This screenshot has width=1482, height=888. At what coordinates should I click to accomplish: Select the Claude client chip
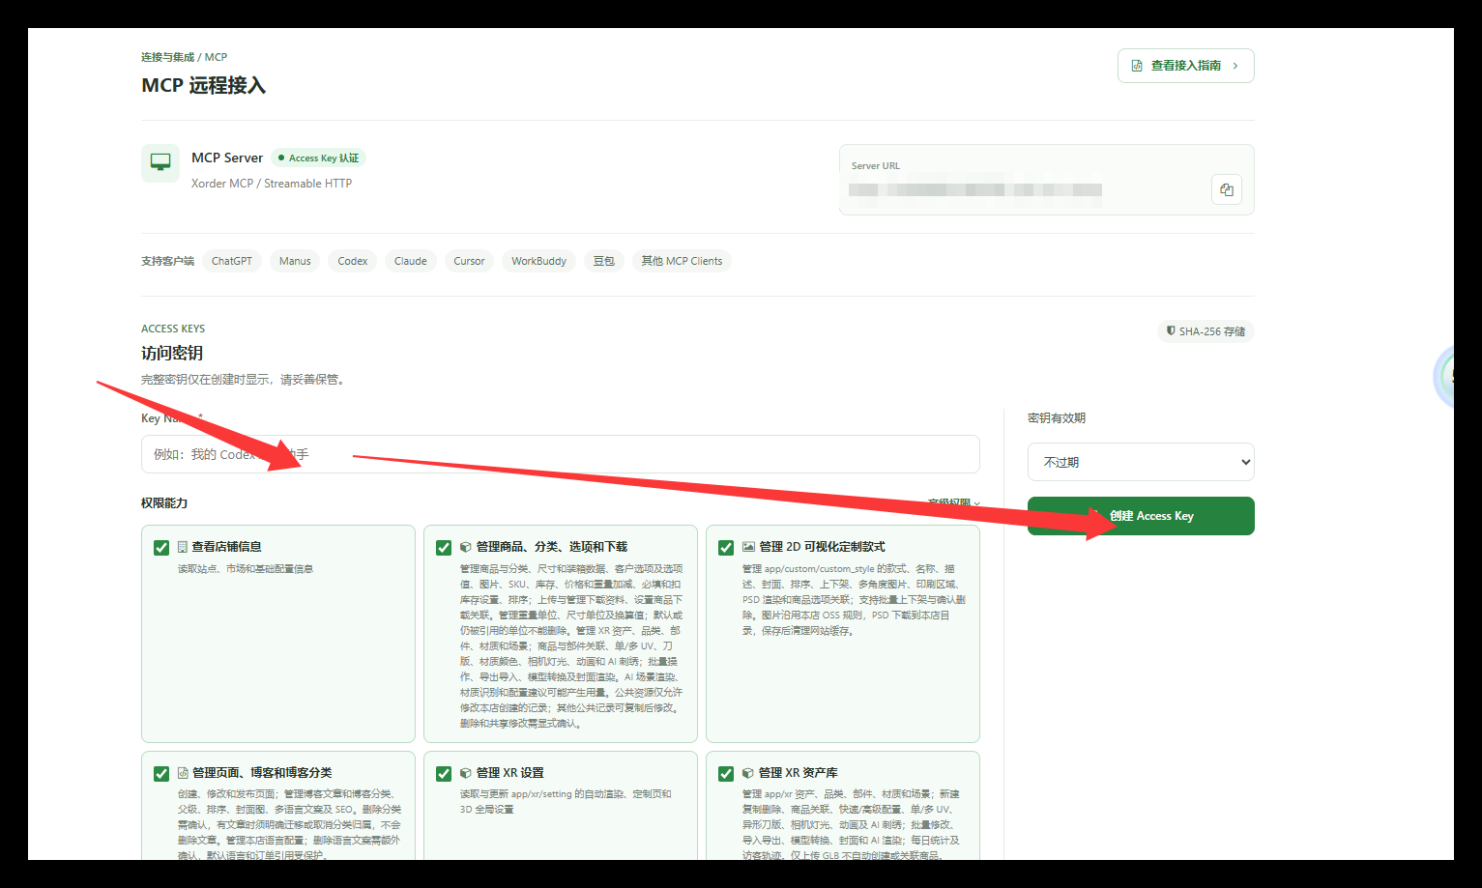click(x=411, y=261)
